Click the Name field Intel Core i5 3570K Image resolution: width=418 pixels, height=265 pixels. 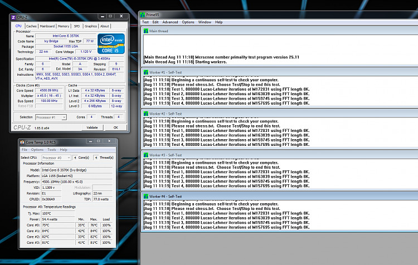pos(66,36)
